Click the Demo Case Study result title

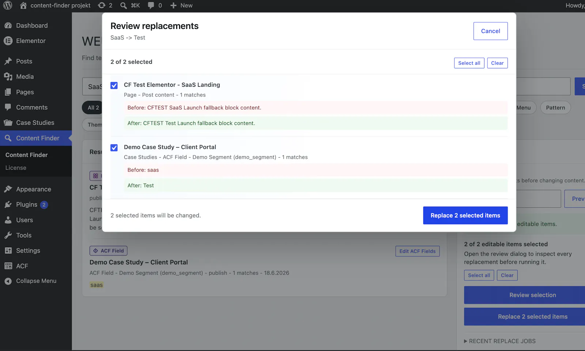139,262
